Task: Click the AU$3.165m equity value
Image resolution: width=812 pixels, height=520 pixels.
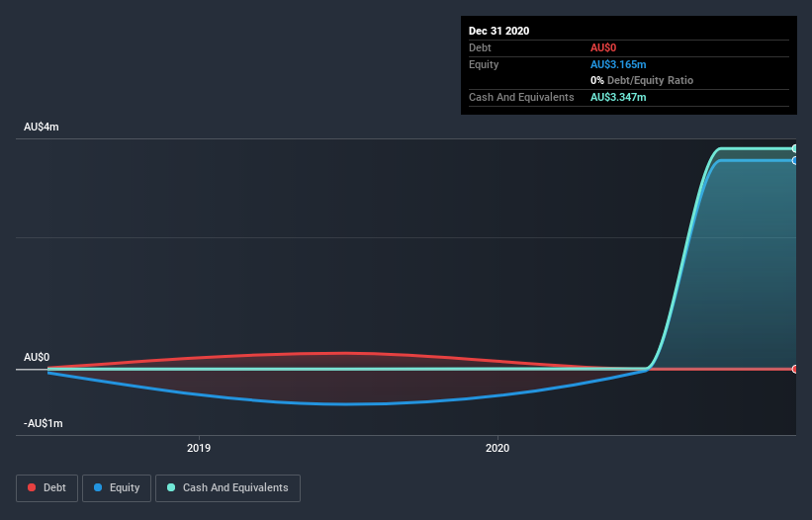Action: 618,64
